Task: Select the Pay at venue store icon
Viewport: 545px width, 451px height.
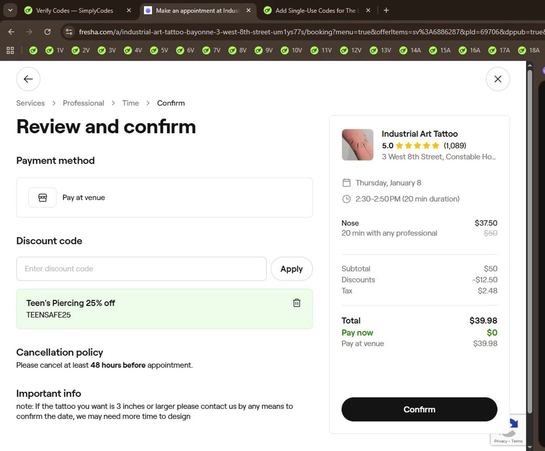Action: pos(43,197)
